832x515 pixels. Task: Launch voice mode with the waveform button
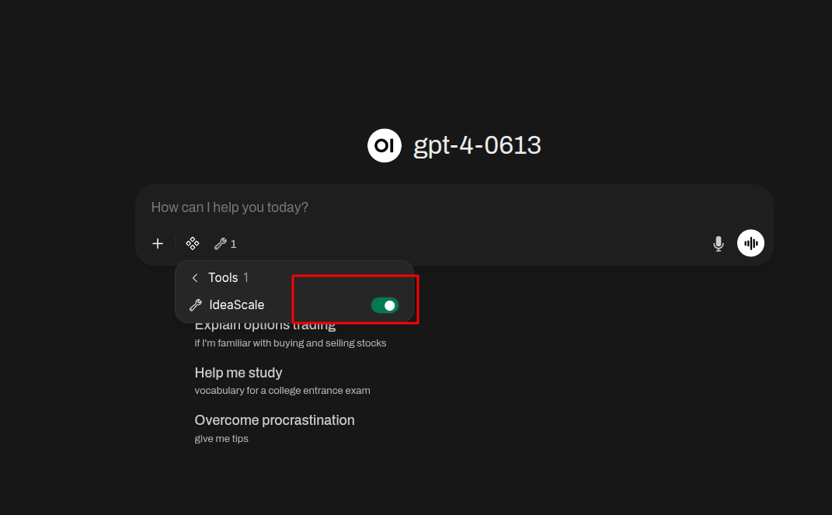[x=750, y=243]
